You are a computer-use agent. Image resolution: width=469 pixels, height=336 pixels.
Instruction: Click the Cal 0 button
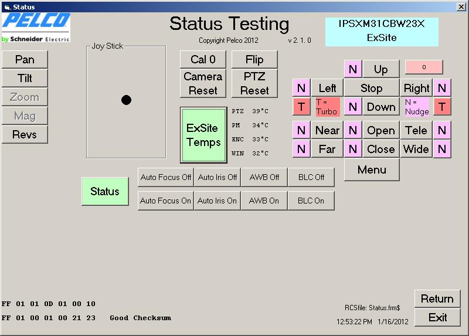203,59
